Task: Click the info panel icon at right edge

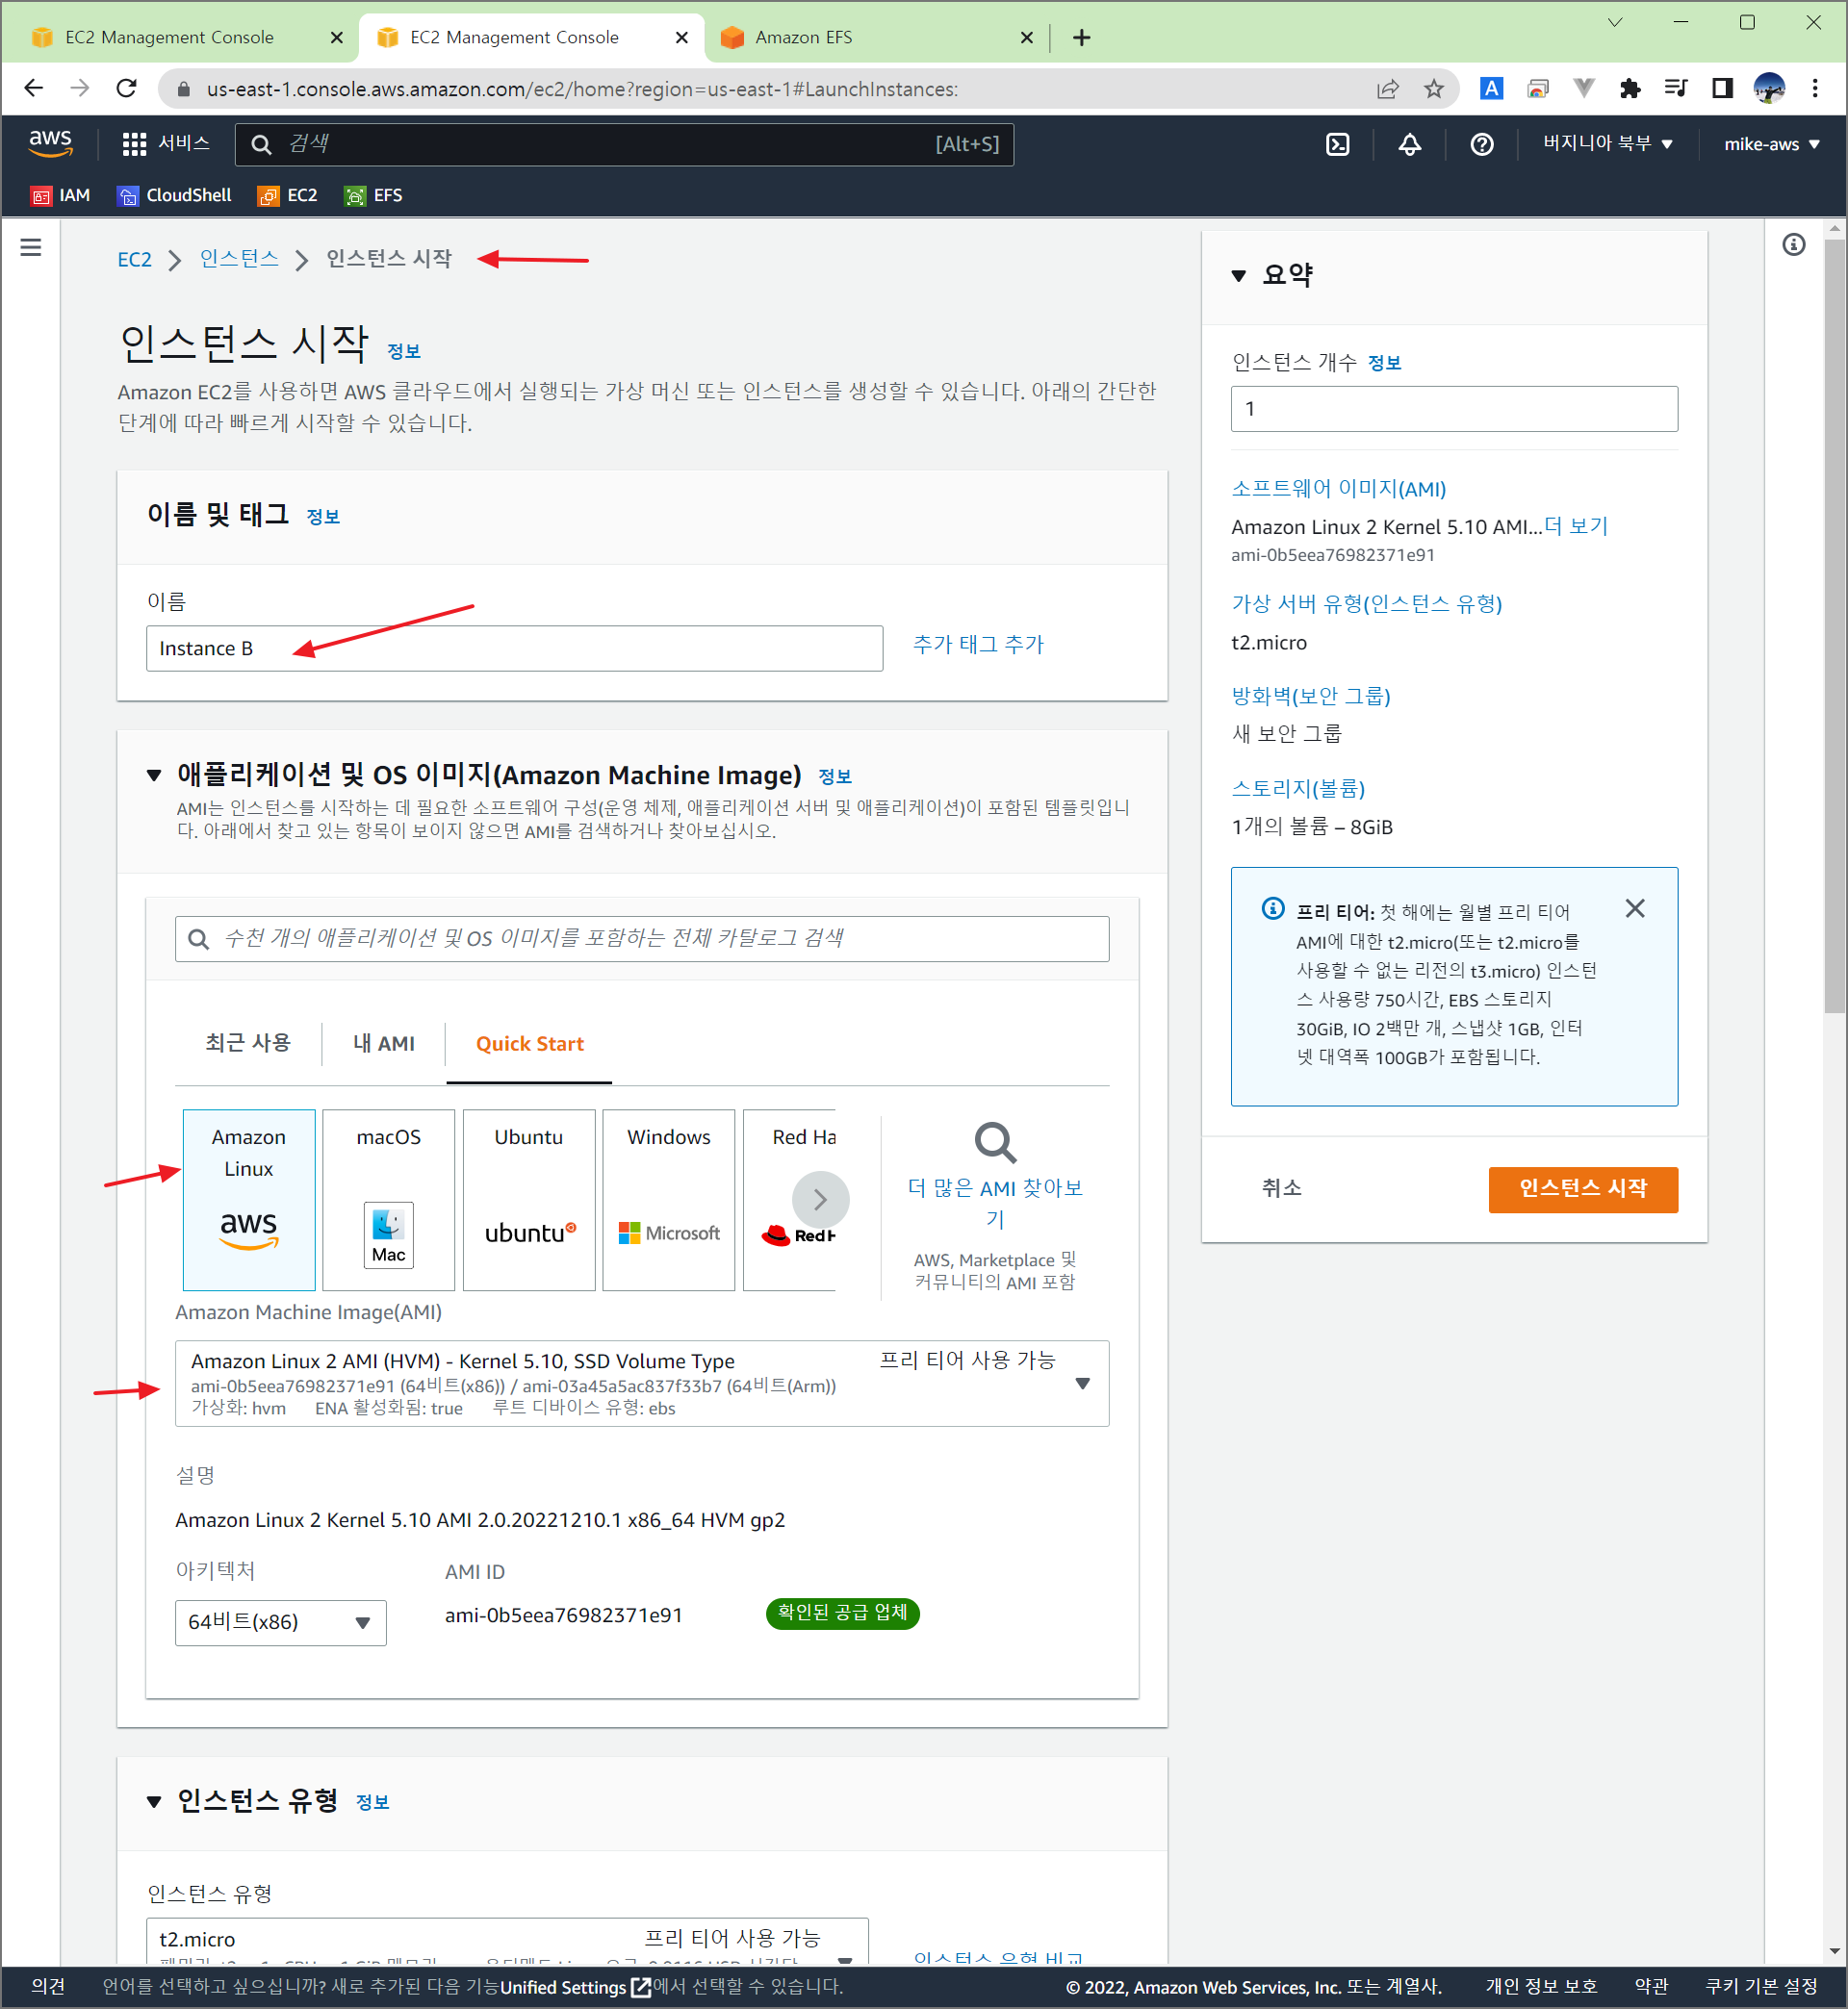Action: (x=1793, y=245)
